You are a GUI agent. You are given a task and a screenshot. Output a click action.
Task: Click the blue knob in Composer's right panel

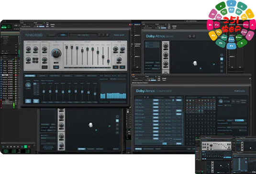[221, 102]
